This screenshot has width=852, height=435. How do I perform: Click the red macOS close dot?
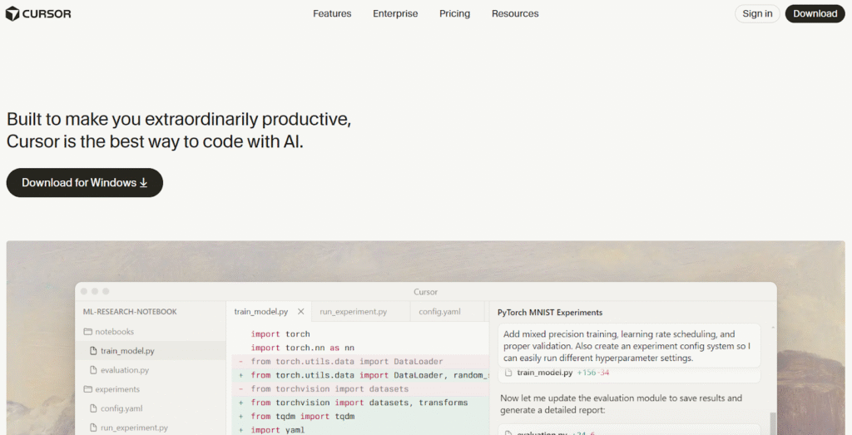pyautogui.click(x=84, y=292)
